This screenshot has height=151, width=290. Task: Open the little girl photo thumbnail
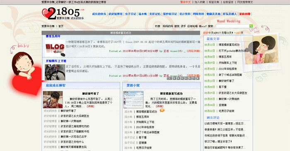pos(53,100)
